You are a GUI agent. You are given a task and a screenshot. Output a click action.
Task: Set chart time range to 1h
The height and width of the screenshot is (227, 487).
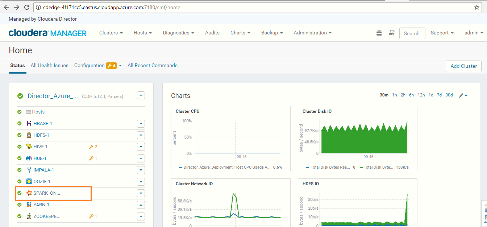tap(395, 95)
